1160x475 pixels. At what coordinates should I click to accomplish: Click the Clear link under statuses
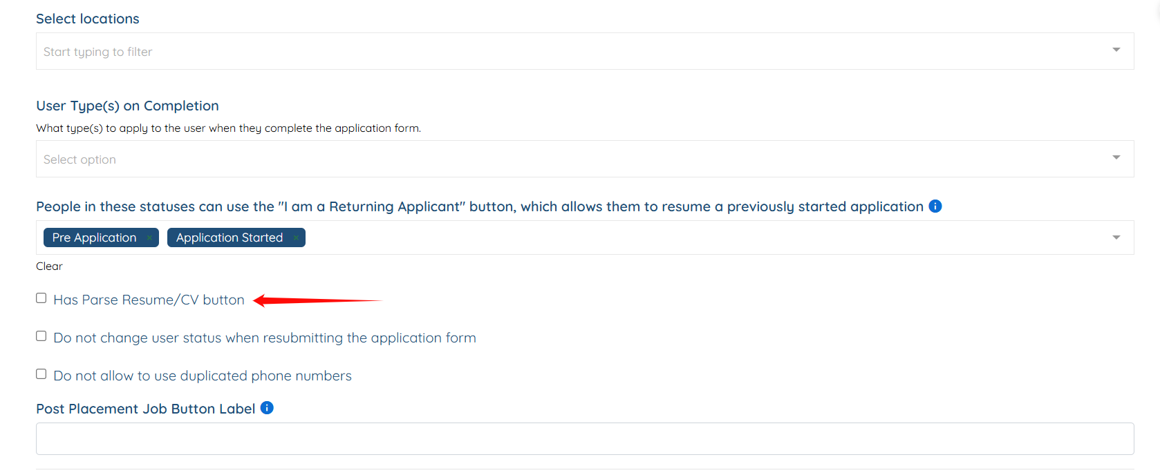coord(49,266)
